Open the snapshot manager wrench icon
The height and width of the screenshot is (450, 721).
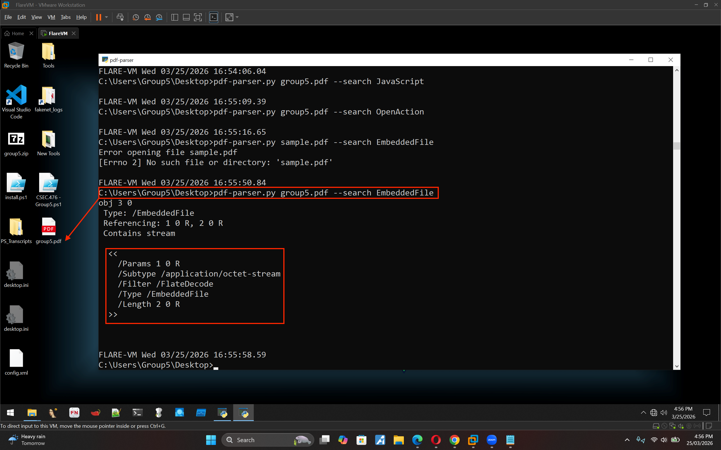[159, 17]
